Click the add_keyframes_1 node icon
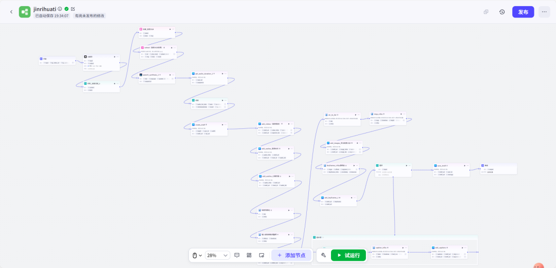556x268 pixels. [322, 198]
